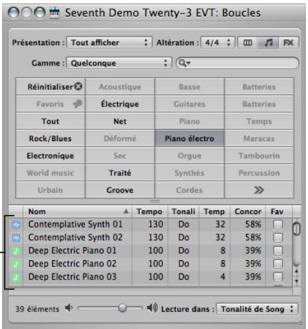Click the Orgue category button

click(x=189, y=156)
